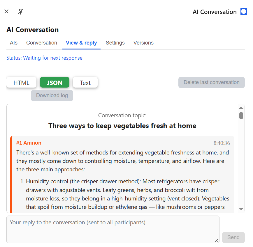Send the reply message
This screenshot has width=253, height=247.
point(233,237)
